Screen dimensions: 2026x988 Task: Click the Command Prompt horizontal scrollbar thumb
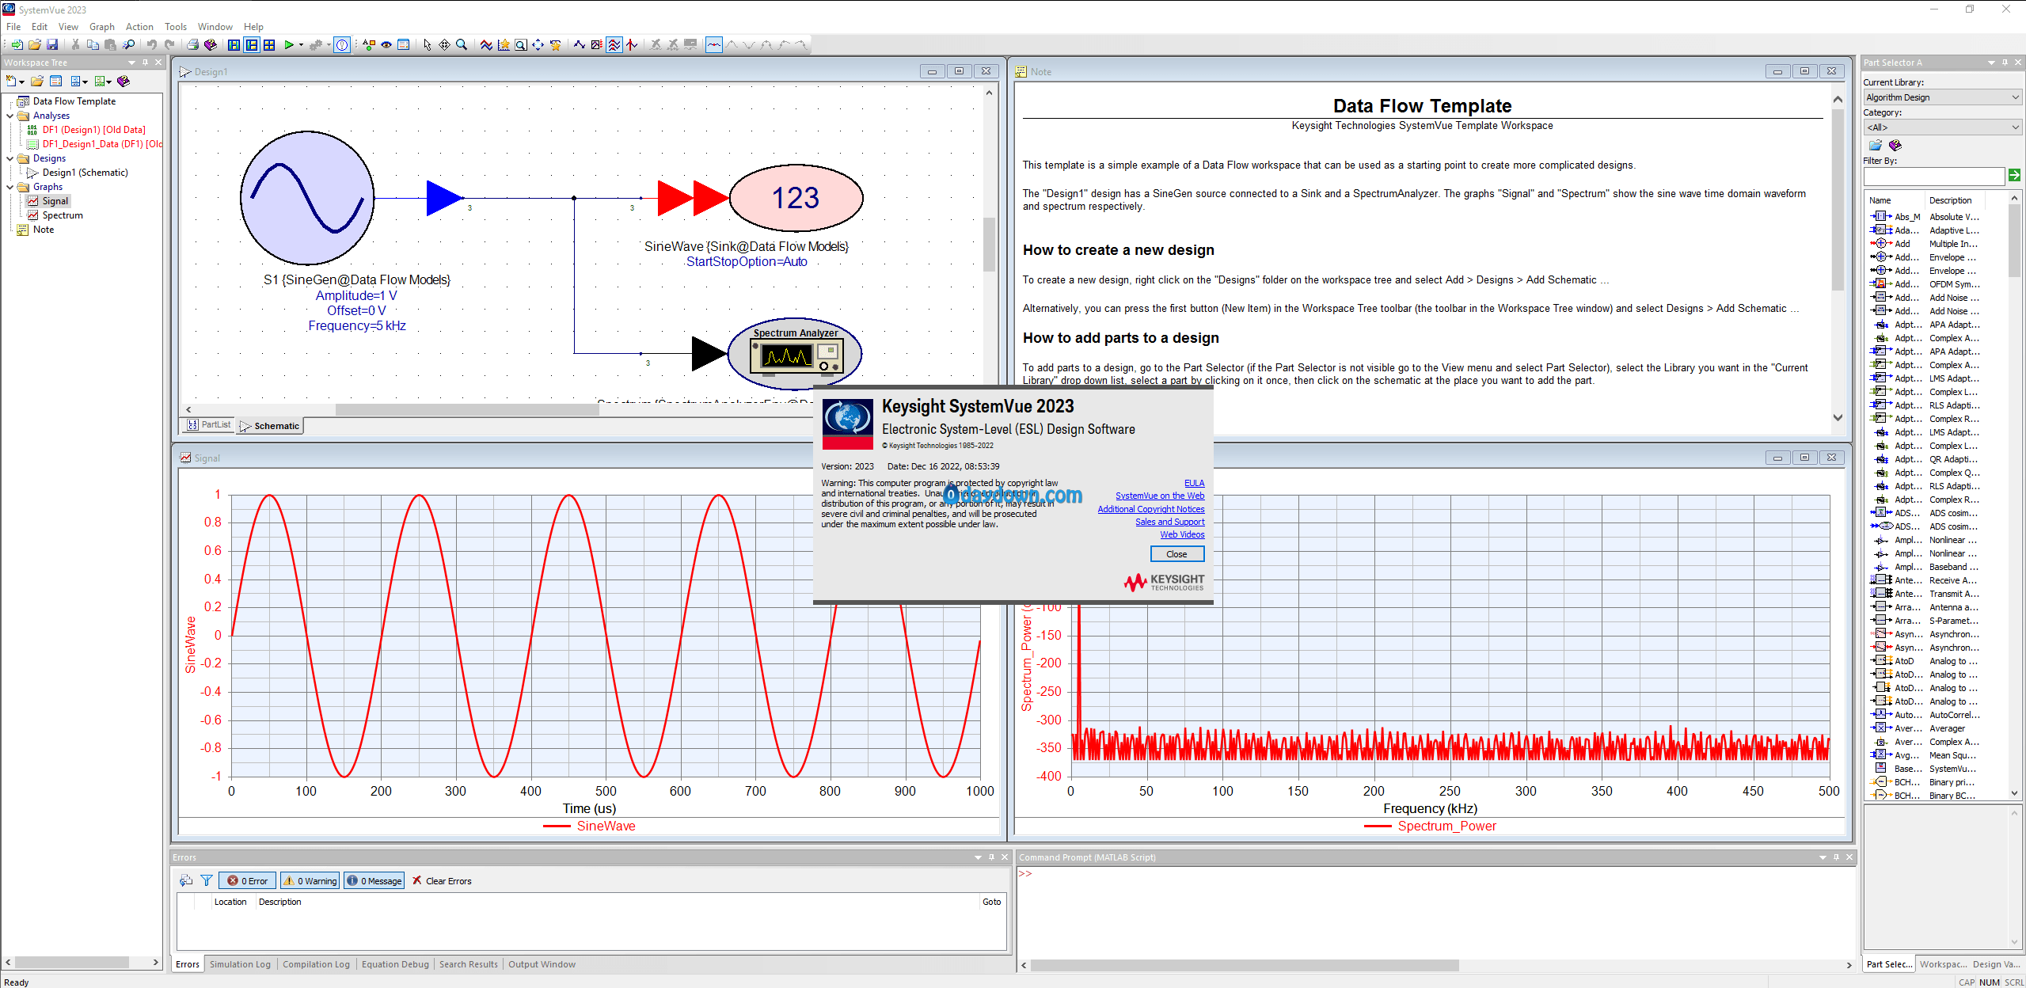point(1244,965)
